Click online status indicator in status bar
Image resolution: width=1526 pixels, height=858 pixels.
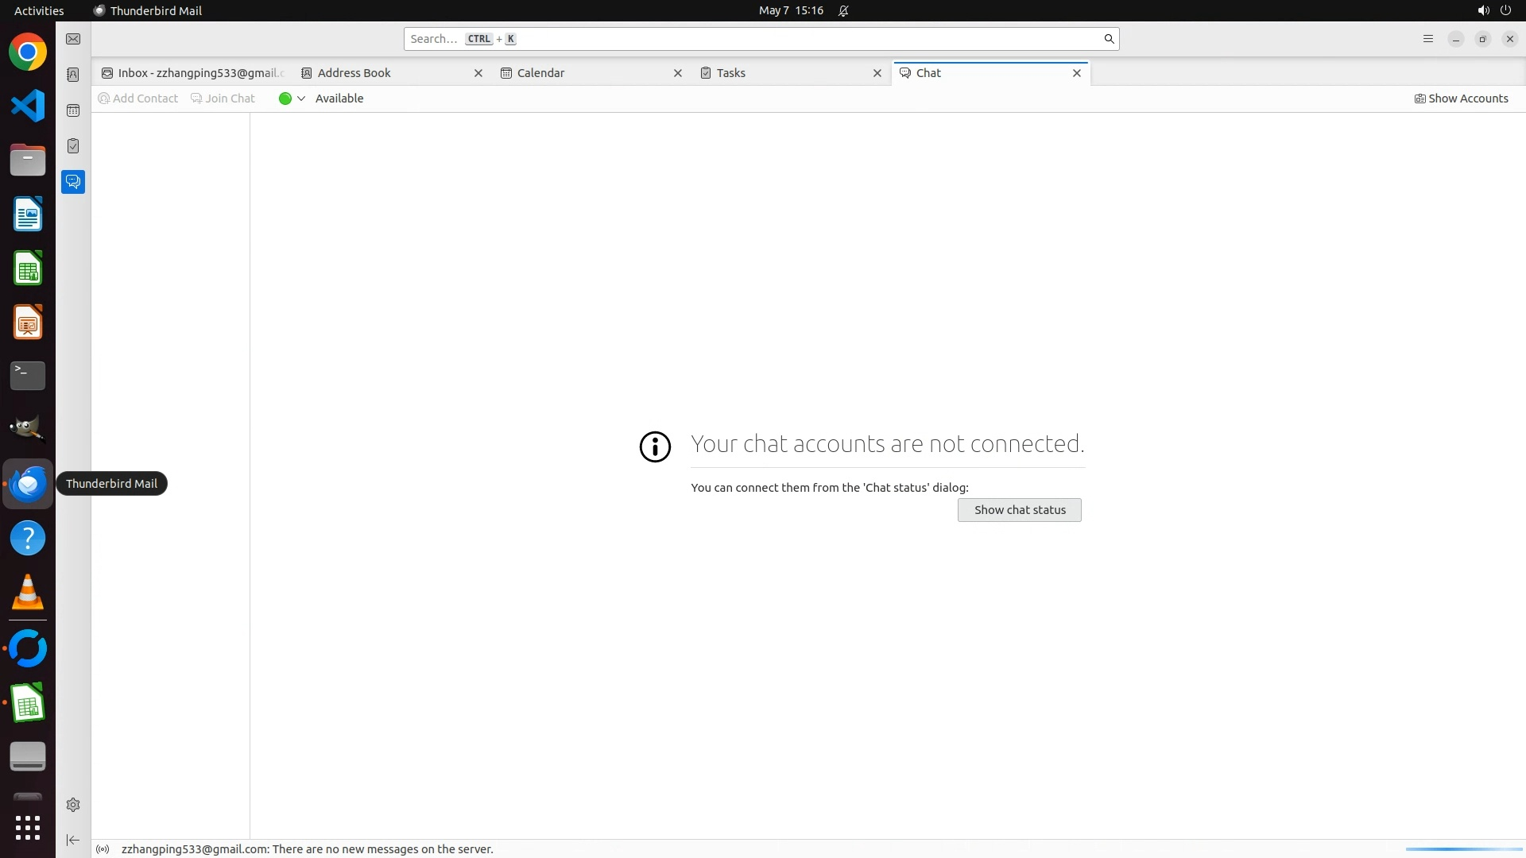[x=103, y=849]
